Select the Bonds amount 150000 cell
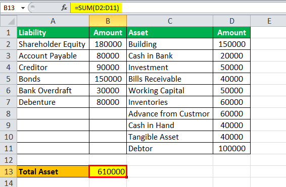286x187 pixels. click(108, 79)
